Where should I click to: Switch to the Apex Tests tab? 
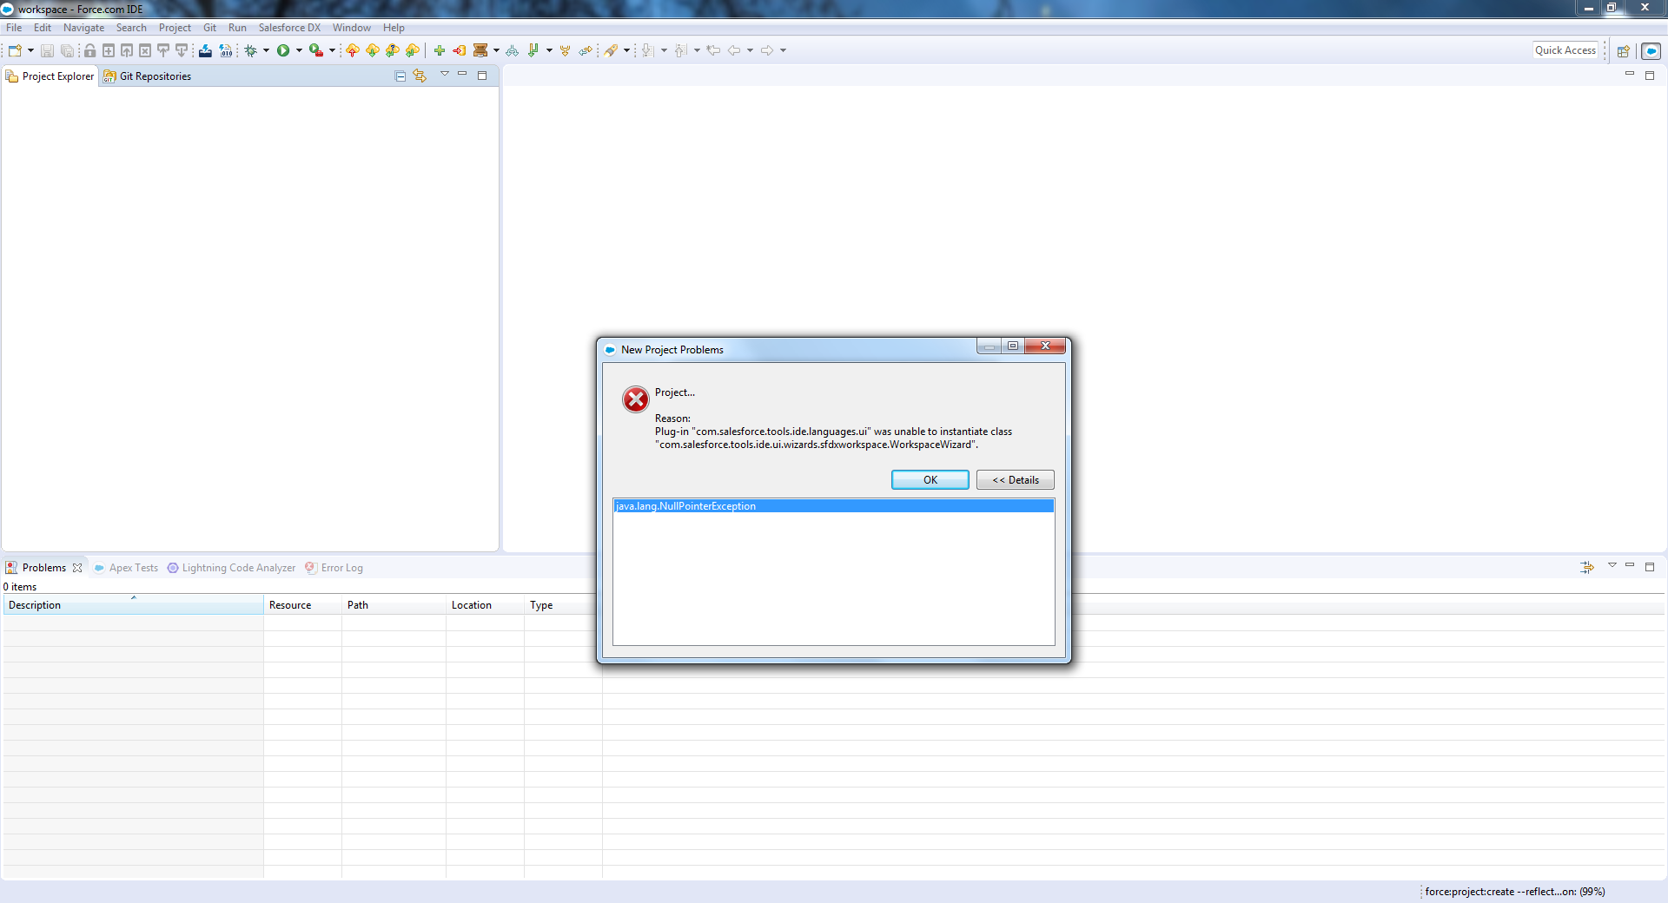click(x=132, y=568)
